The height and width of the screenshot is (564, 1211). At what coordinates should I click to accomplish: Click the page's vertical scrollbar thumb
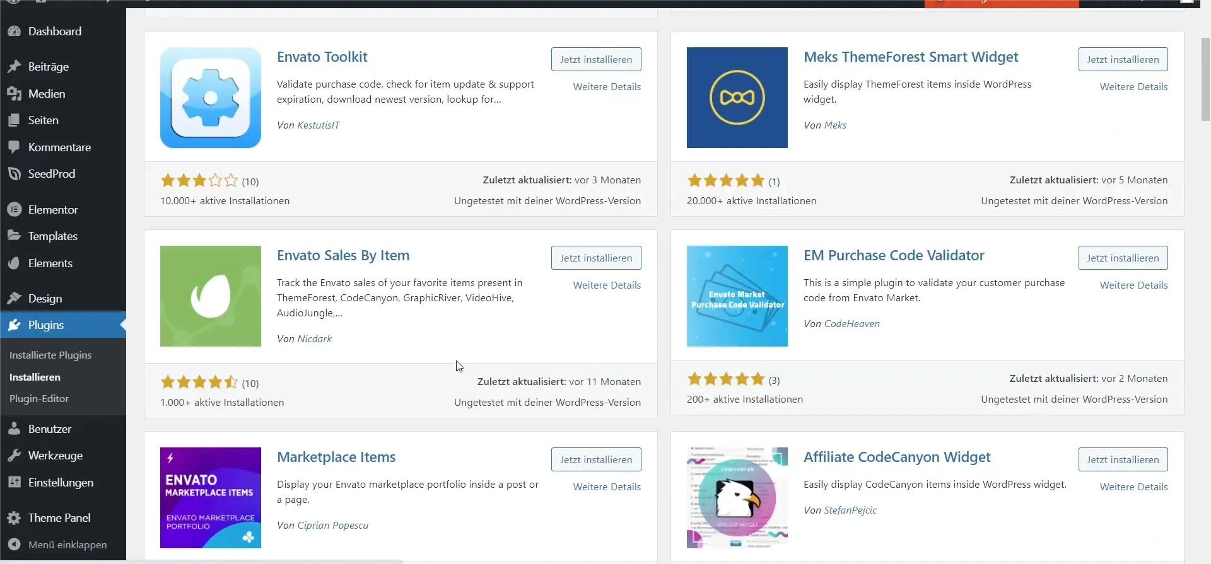[1205, 79]
